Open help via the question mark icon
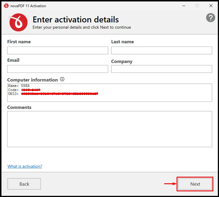 click(x=210, y=18)
